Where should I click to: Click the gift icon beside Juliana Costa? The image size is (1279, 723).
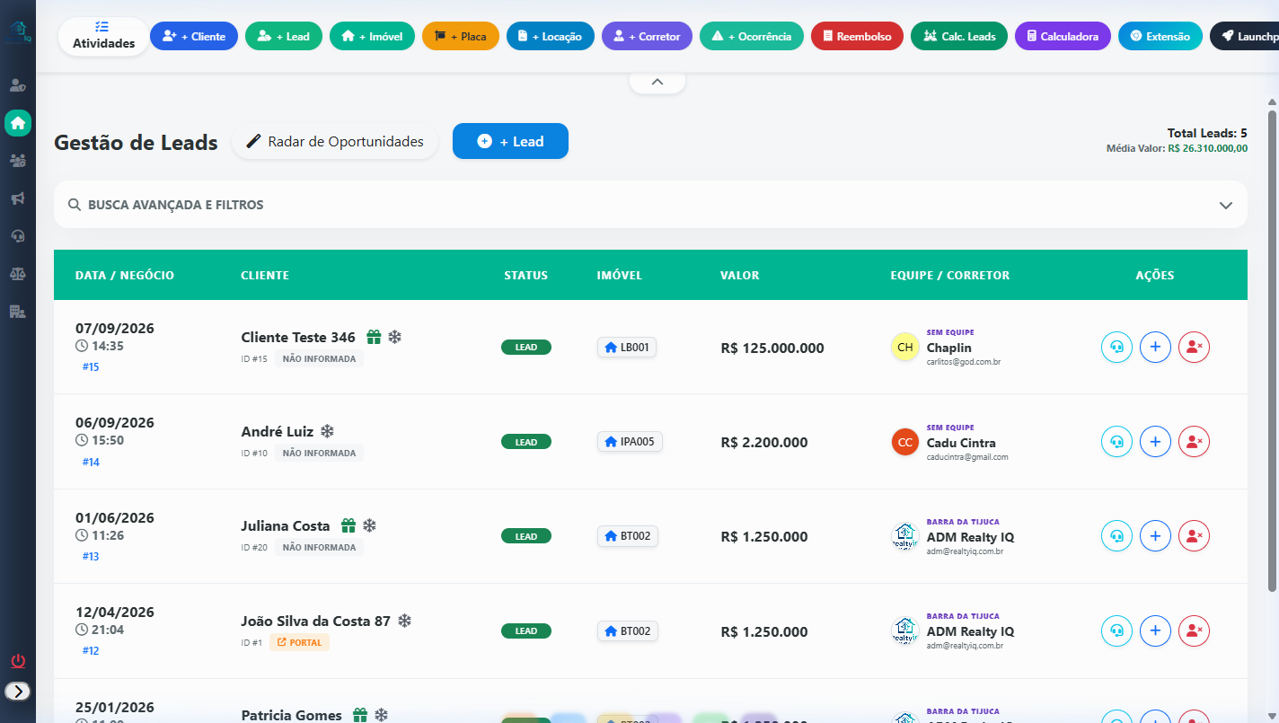(x=348, y=525)
